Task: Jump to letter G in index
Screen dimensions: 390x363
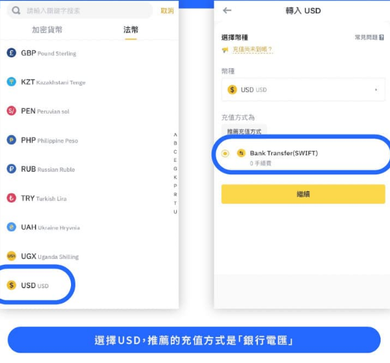Action: (x=176, y=168)
